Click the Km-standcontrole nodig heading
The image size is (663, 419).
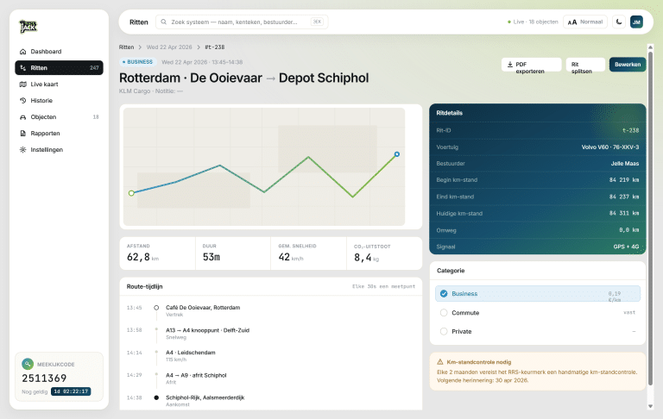point(478,362)
